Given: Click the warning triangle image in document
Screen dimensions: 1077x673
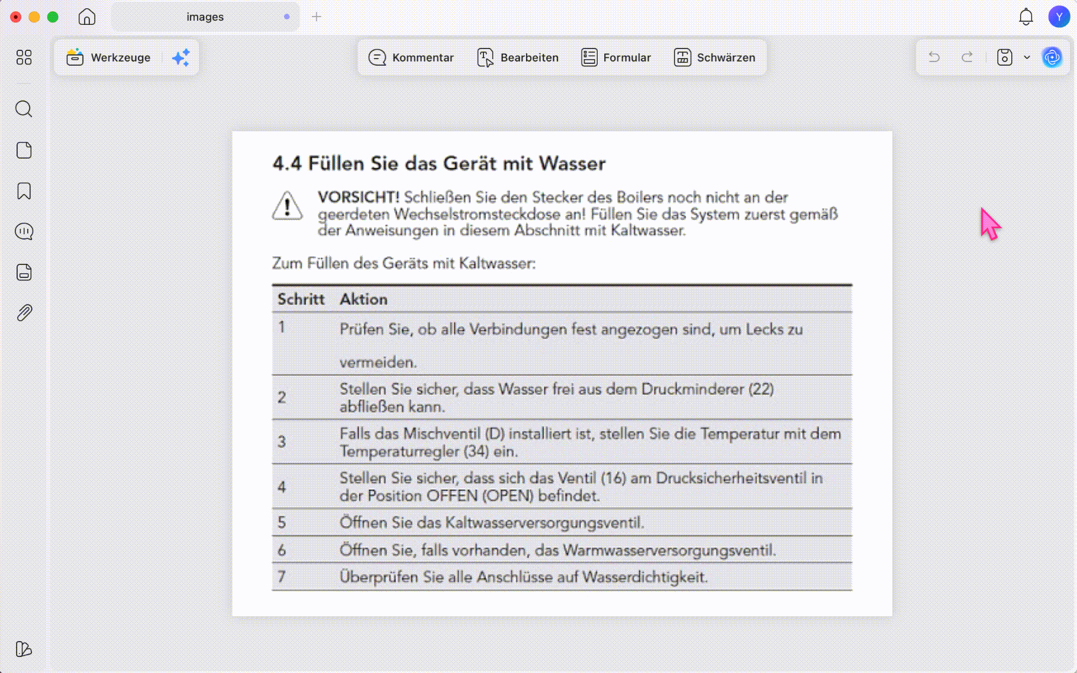Looking at the screenshot, I should (x=288, y=206).
